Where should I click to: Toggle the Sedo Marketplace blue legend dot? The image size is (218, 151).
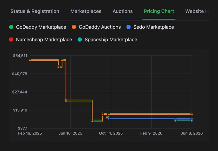(129, 27)
